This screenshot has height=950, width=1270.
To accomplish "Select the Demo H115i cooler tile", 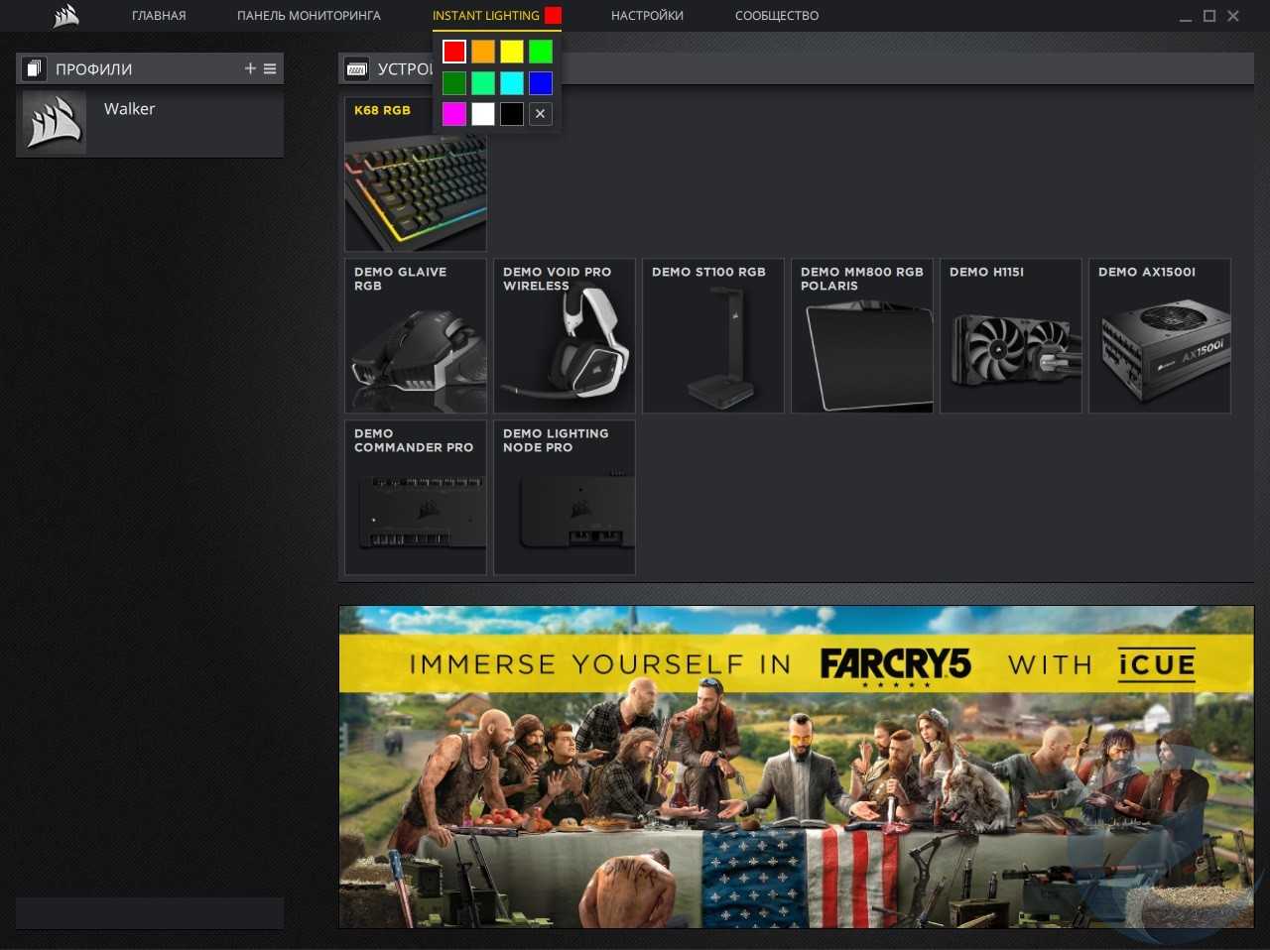I will pyautogui.click(x=1010, y=336).
